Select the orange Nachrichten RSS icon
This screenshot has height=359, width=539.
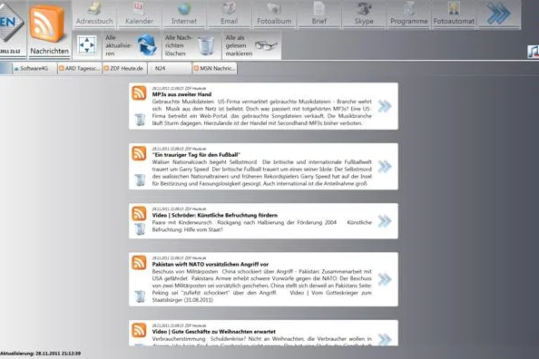tap(47, 24)
